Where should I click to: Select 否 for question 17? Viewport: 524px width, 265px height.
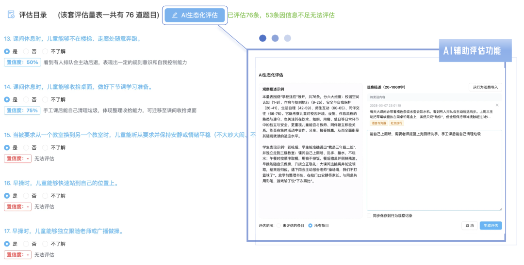(26, 244)
